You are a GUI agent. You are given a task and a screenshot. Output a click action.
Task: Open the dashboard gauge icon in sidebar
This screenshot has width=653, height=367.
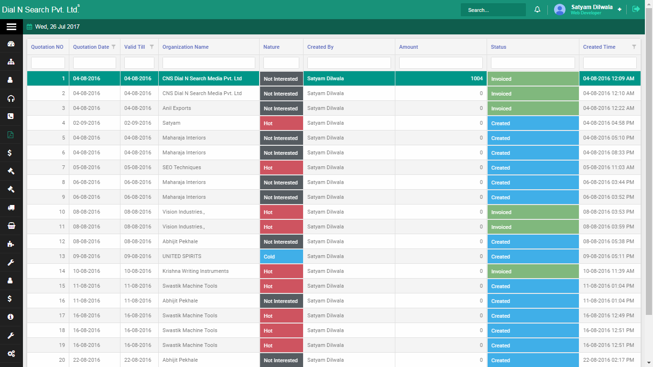click(x=11, y=44)
